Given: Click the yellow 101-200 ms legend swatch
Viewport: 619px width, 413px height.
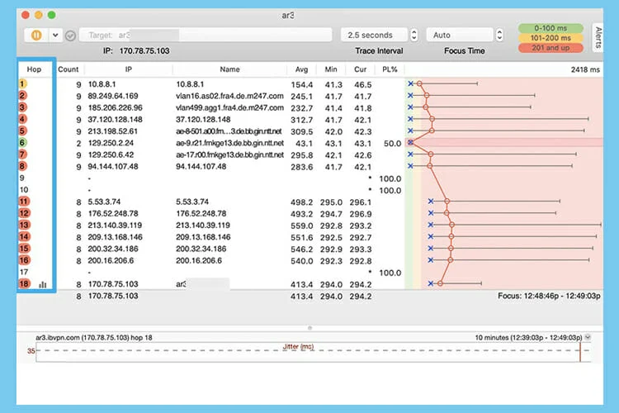Looking at the screenshot, I should [550, 38].
